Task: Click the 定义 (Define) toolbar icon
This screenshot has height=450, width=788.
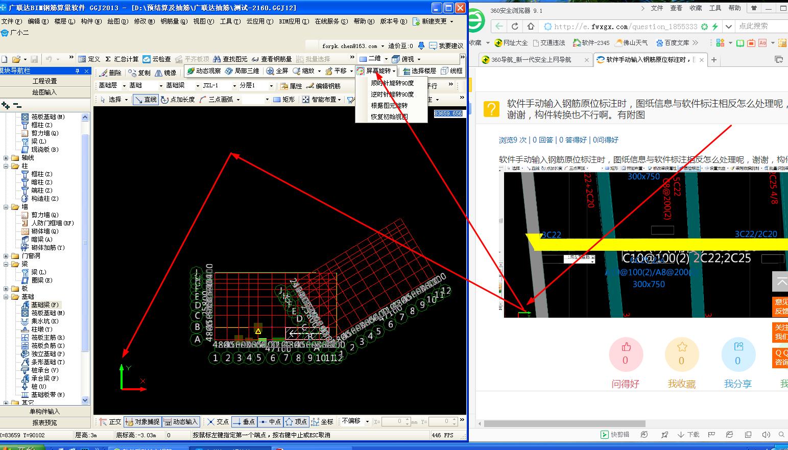Action: pos(89,59)
